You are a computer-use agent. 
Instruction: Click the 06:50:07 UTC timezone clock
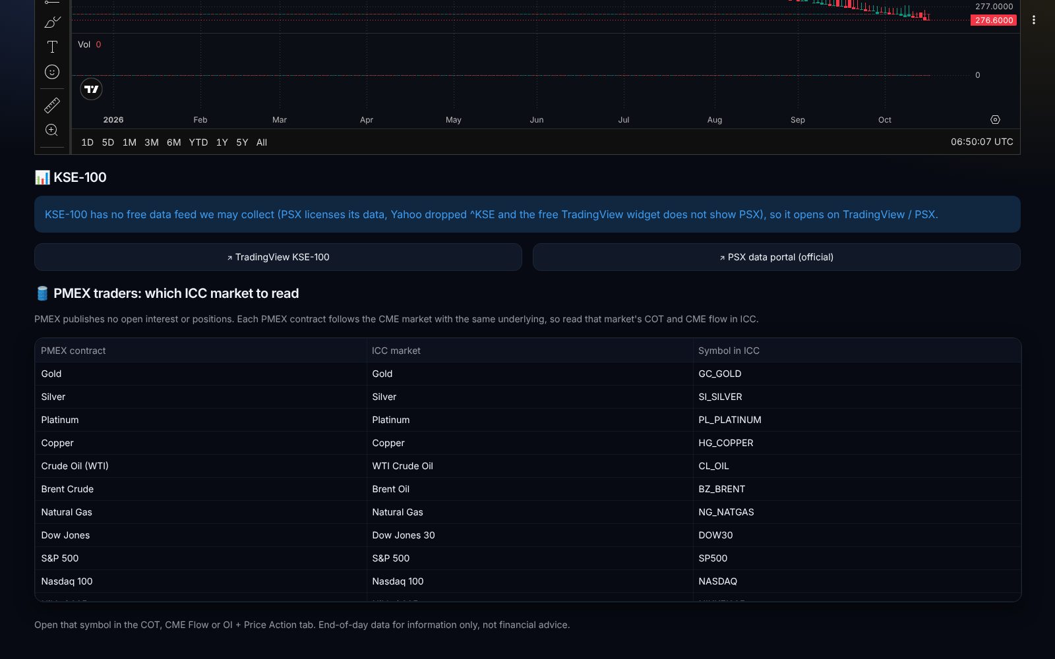[x=982, y=142]
